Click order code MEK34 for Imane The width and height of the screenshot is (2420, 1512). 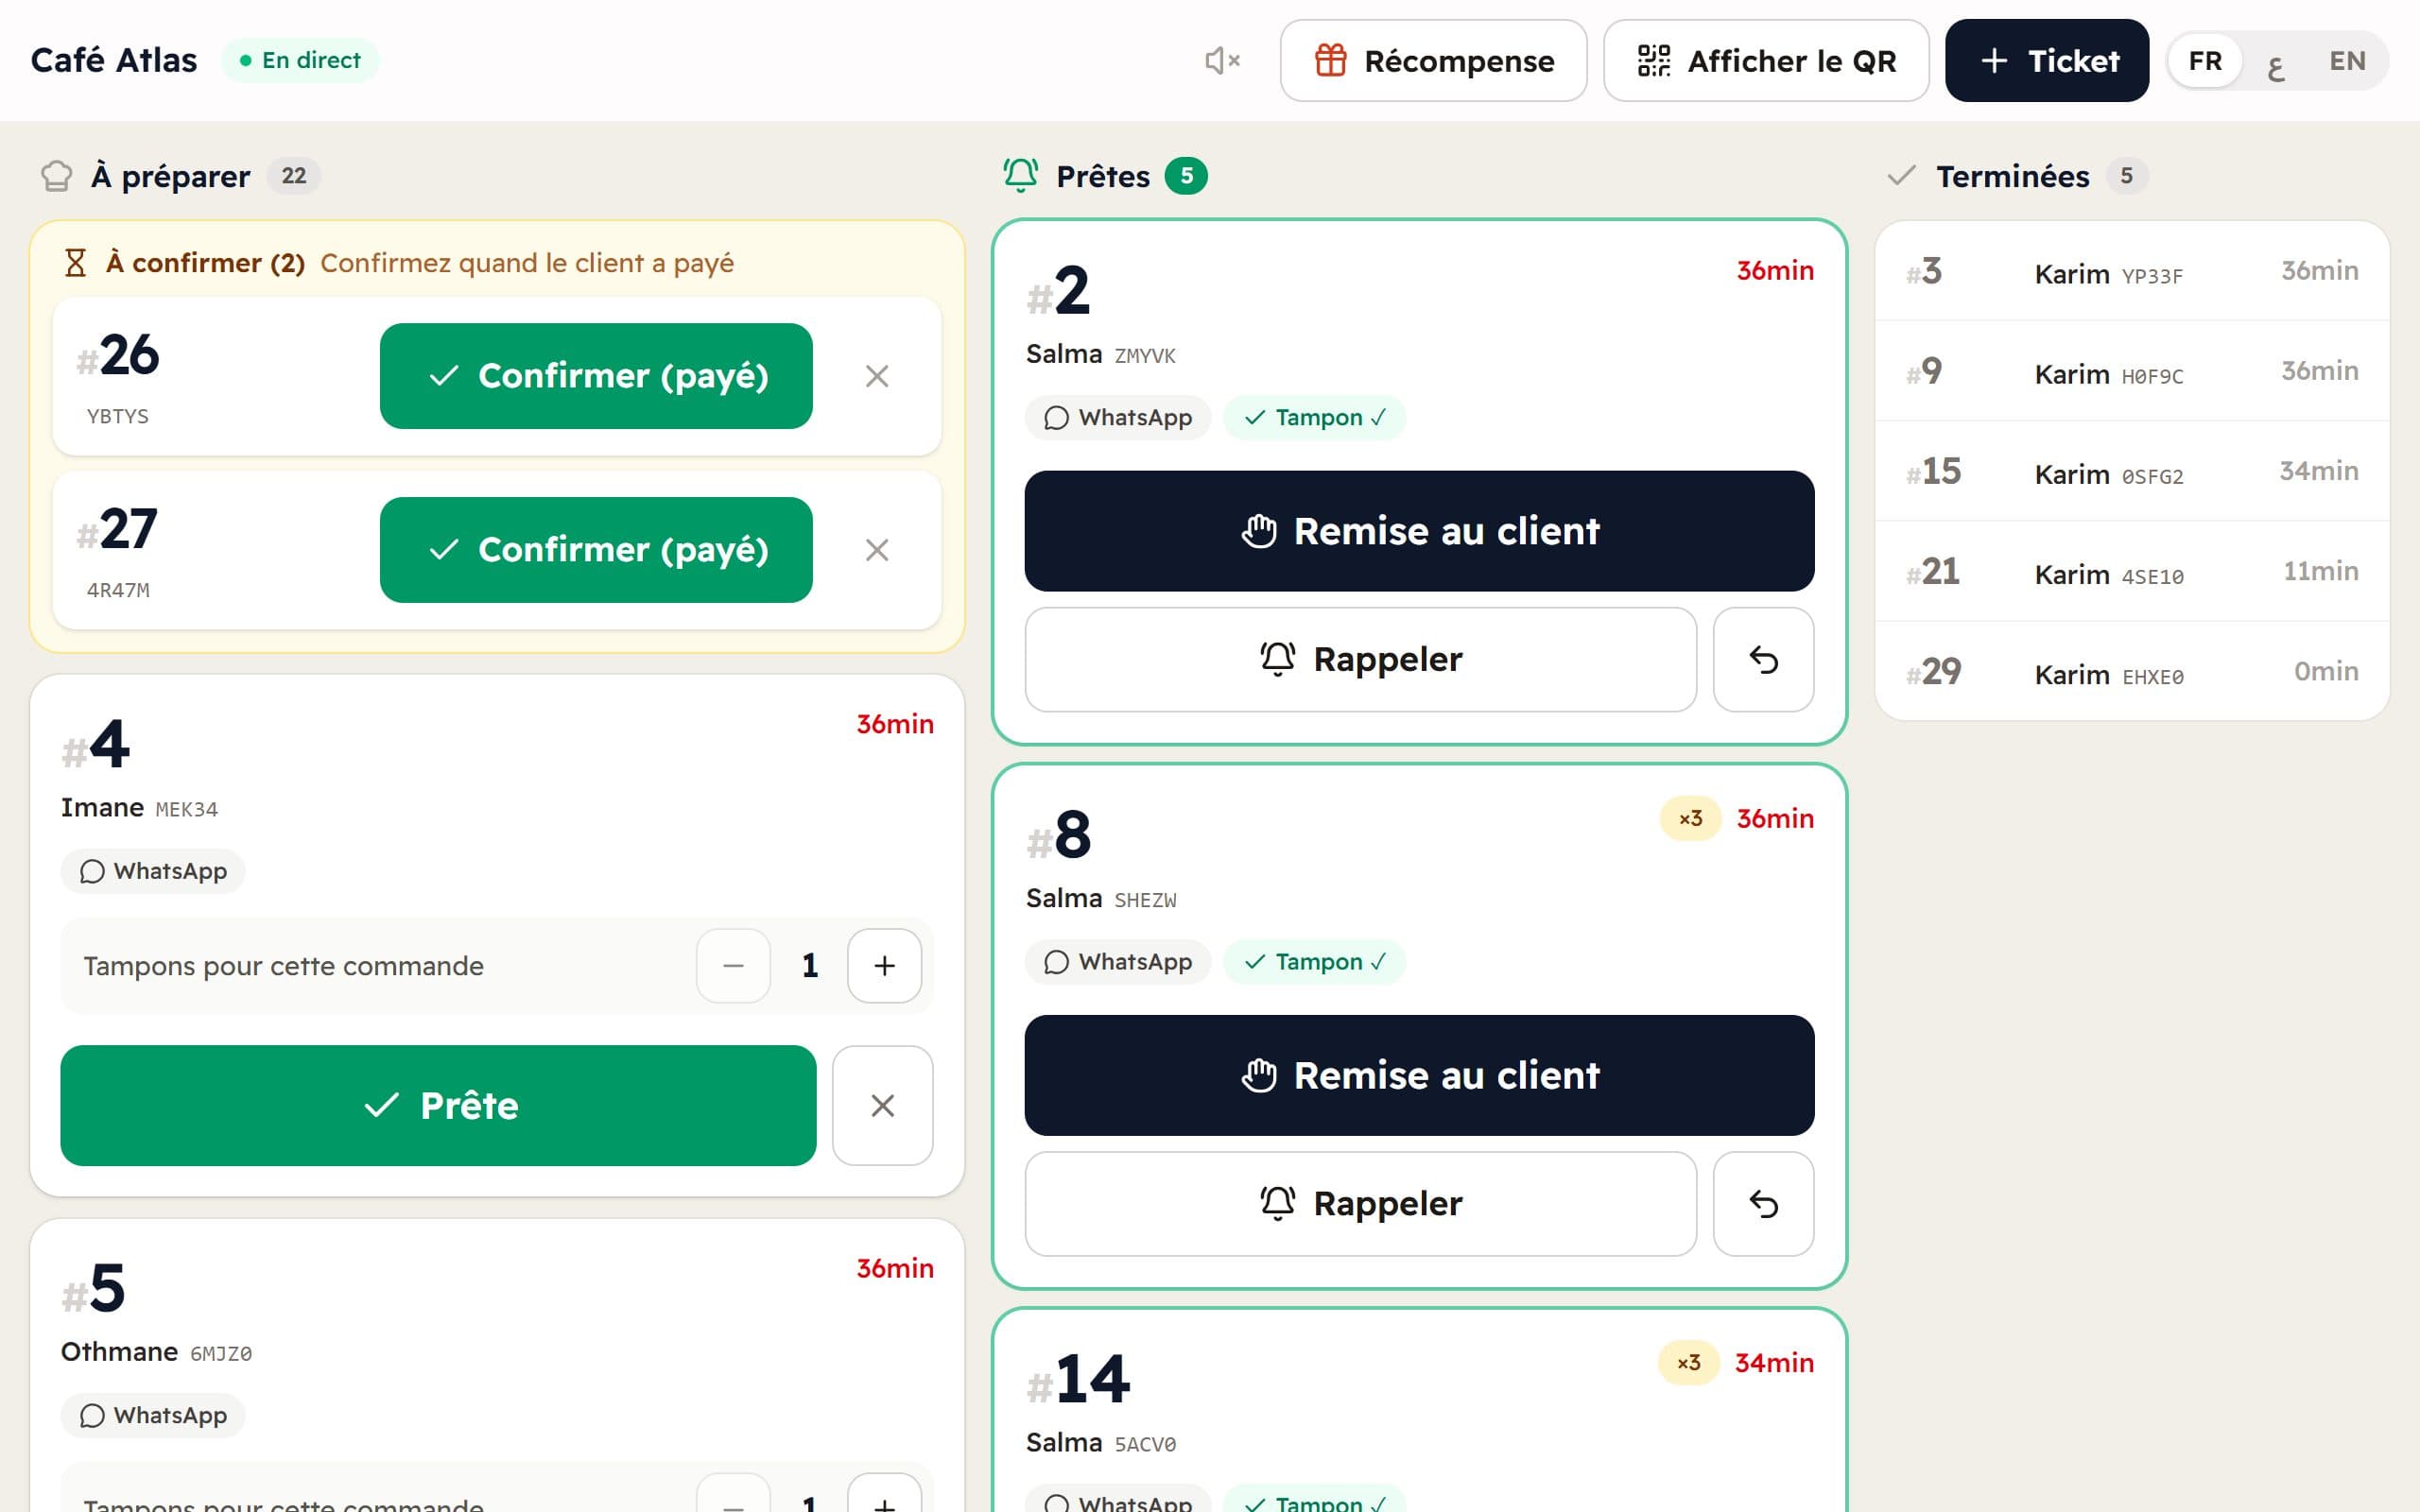187,810
